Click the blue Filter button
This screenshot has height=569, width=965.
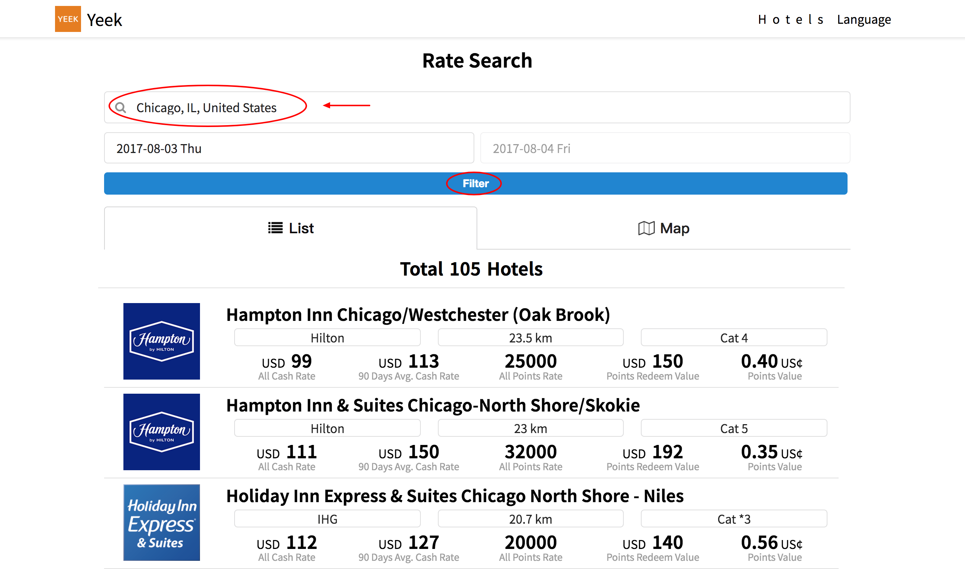[475, 183]
